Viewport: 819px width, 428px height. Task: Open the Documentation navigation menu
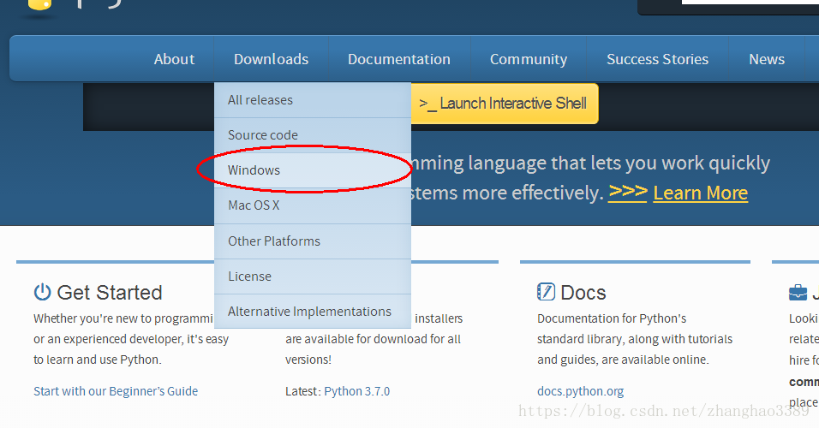[x=399, y=59]
